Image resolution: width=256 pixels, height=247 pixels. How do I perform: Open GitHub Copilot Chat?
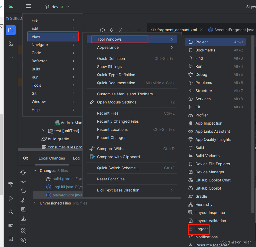[215, 180]
